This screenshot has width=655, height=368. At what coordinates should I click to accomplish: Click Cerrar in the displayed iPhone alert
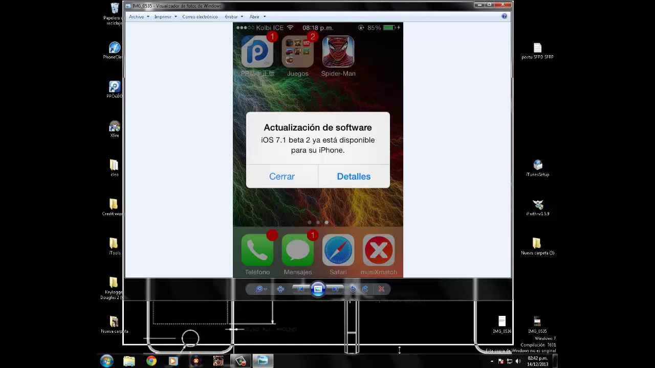coord(282,176)
